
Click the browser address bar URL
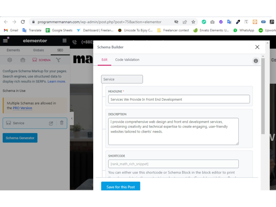point(99,22)
